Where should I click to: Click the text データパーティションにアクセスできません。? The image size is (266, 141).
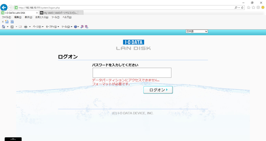[126, 80]
